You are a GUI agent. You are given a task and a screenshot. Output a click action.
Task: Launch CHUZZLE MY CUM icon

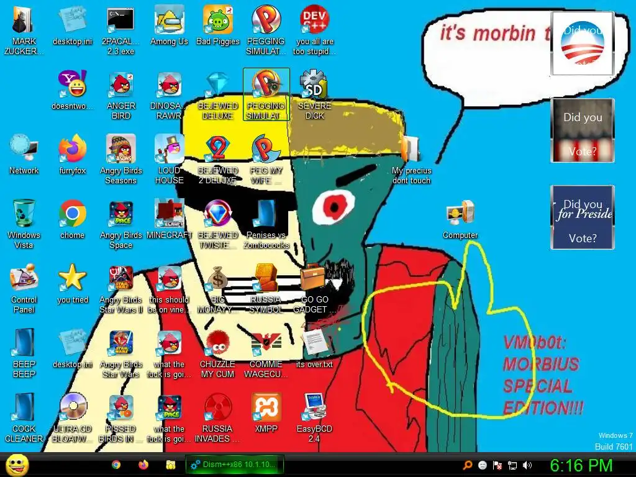(x=218, y=353)
